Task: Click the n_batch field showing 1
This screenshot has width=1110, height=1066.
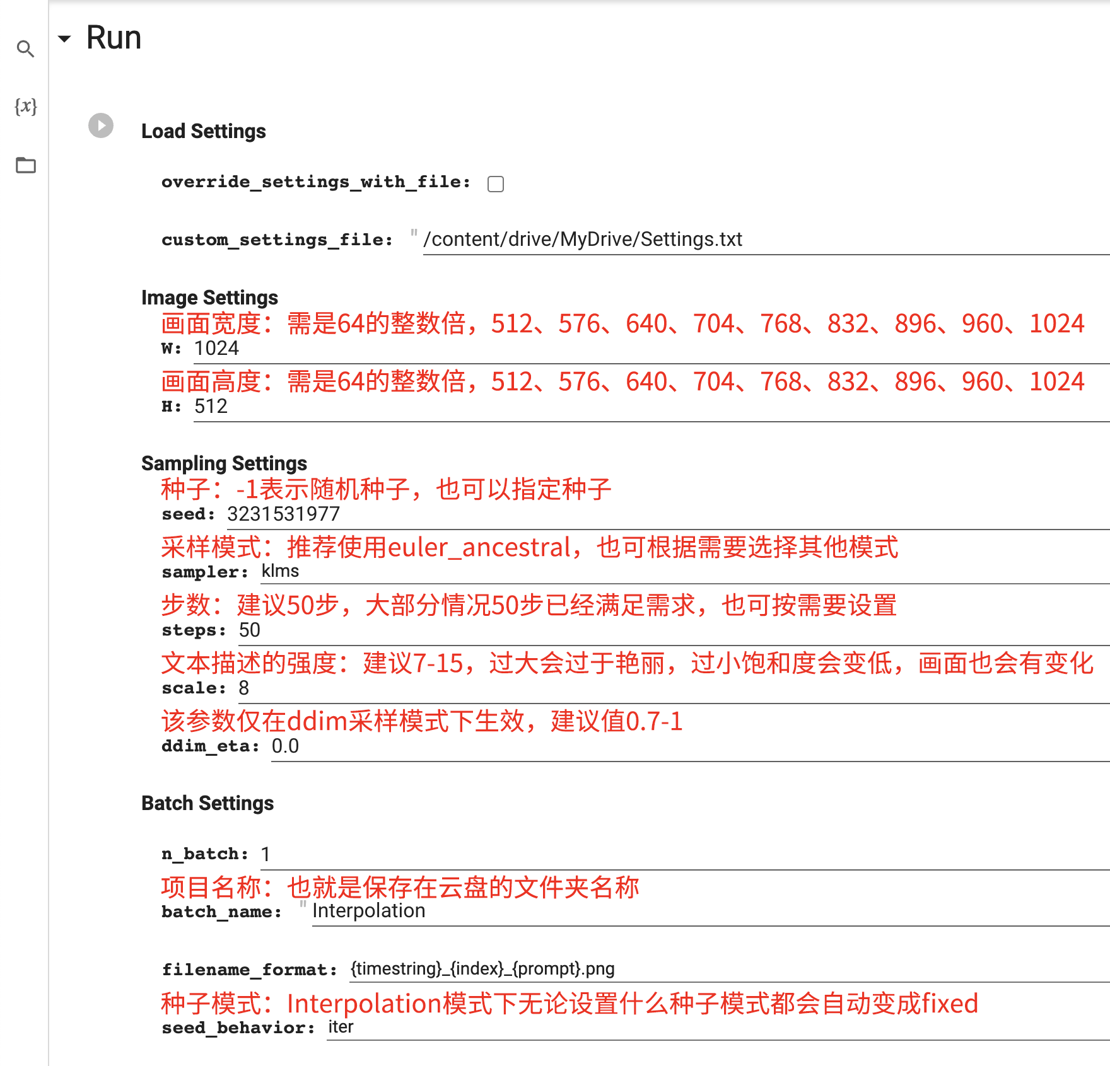Action: pos(685,855)
